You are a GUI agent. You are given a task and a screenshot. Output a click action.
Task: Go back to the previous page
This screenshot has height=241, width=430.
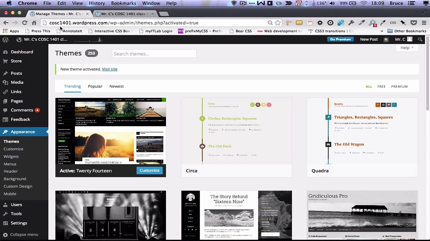click(6, 23)
